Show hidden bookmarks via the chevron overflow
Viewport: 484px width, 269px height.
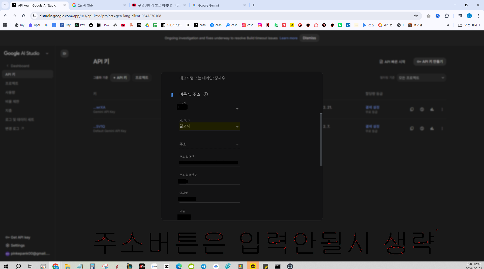pos(448,25)
